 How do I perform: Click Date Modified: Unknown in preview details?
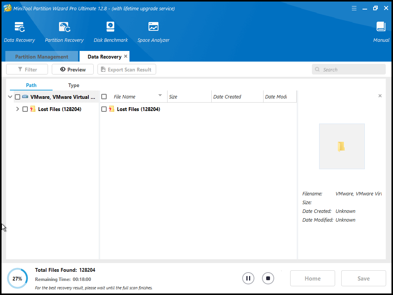(x=329, y=220)
